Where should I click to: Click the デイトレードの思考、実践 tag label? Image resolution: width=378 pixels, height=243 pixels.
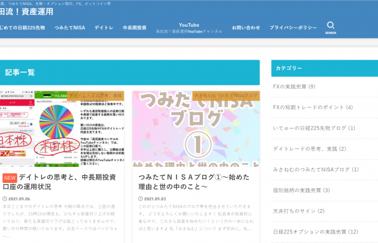[95, 96]
